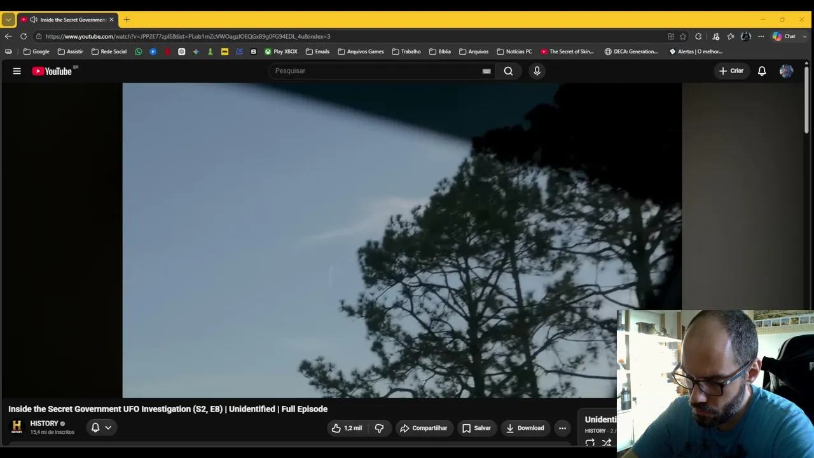Open the split screen/apps icon in address bar

pos(671,36)
